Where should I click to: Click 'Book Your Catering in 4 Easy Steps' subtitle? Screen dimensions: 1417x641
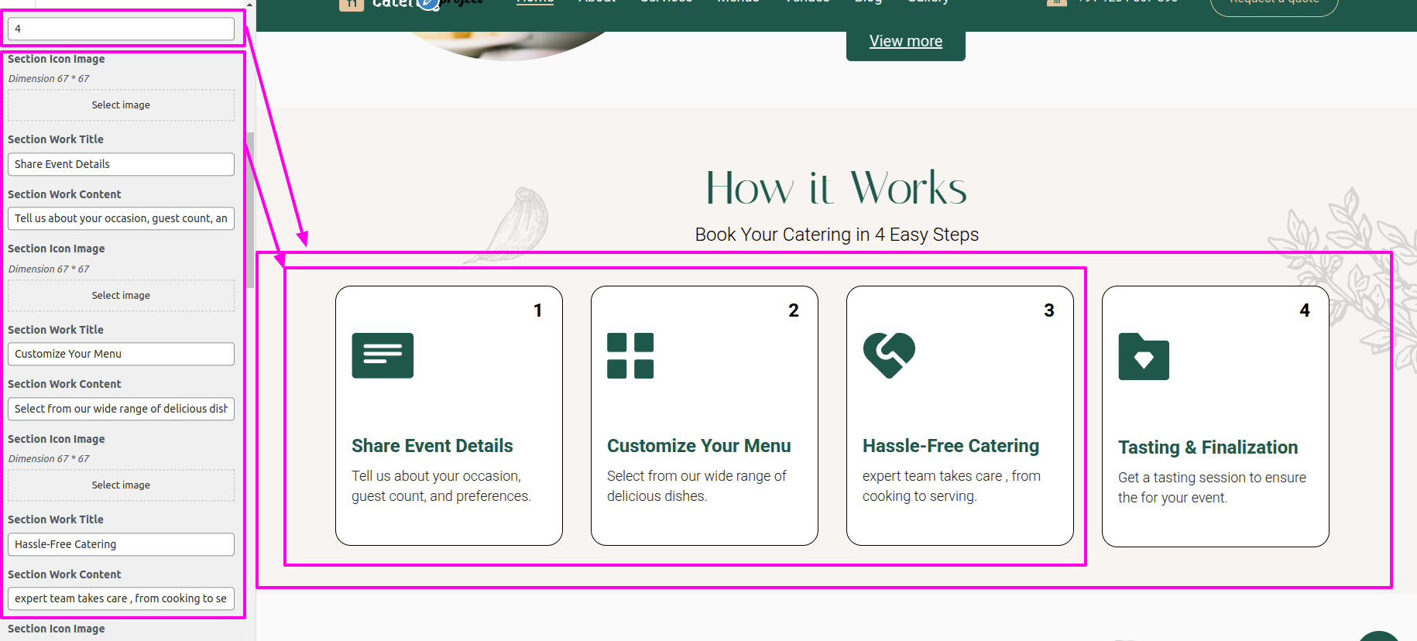836,235
